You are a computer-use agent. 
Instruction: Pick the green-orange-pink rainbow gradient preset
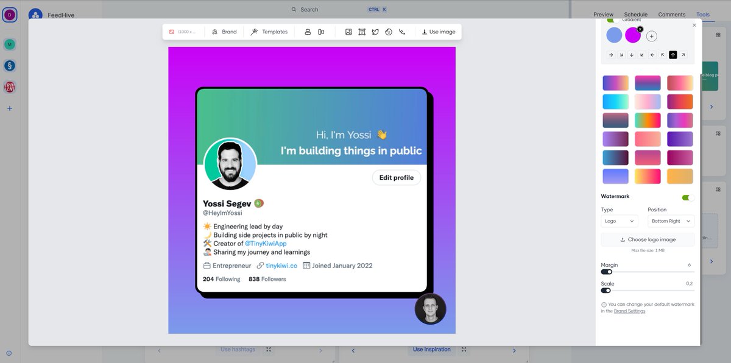[648, 121]
